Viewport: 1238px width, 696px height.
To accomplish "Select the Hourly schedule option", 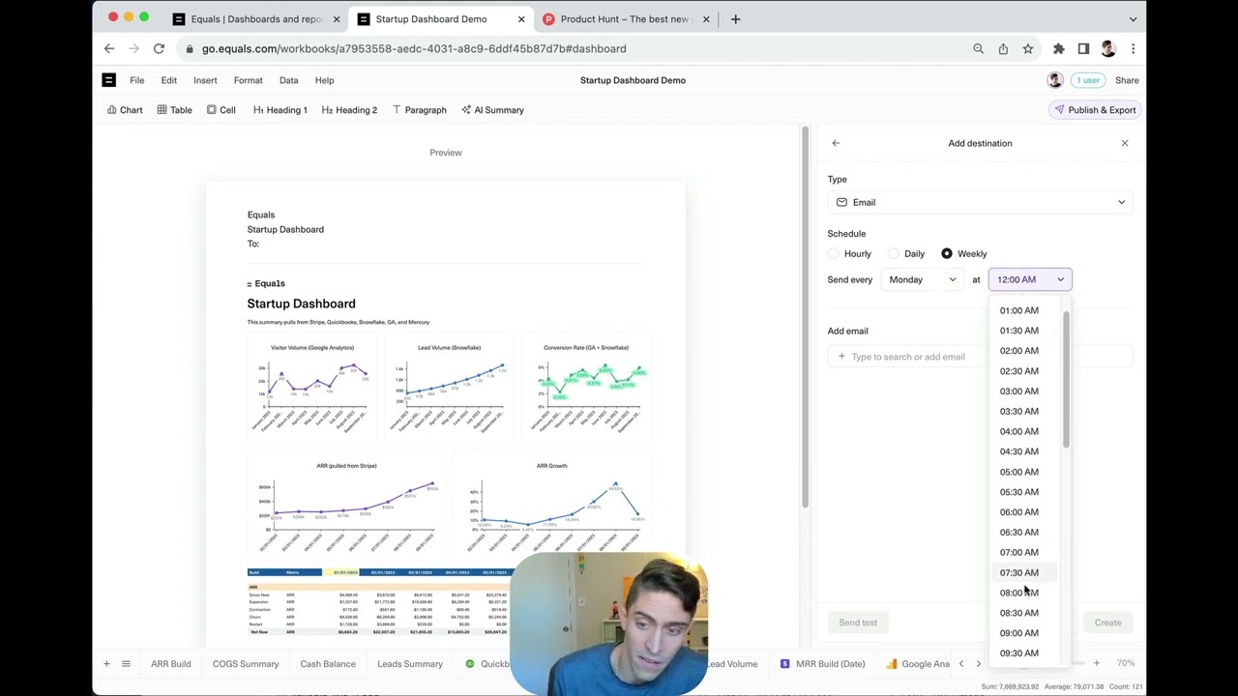I will [850, 253].
